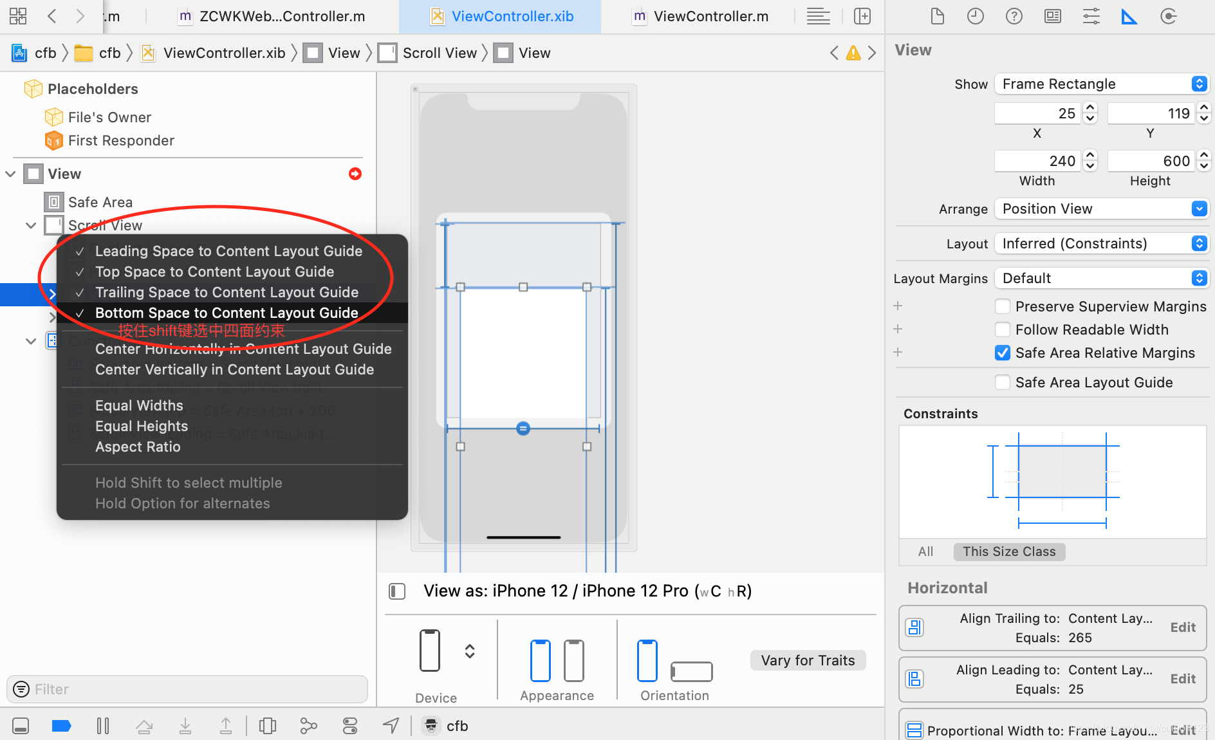
Task: Increment the X position stepper
Action: pyautogui.click(x=1090, y=108)
